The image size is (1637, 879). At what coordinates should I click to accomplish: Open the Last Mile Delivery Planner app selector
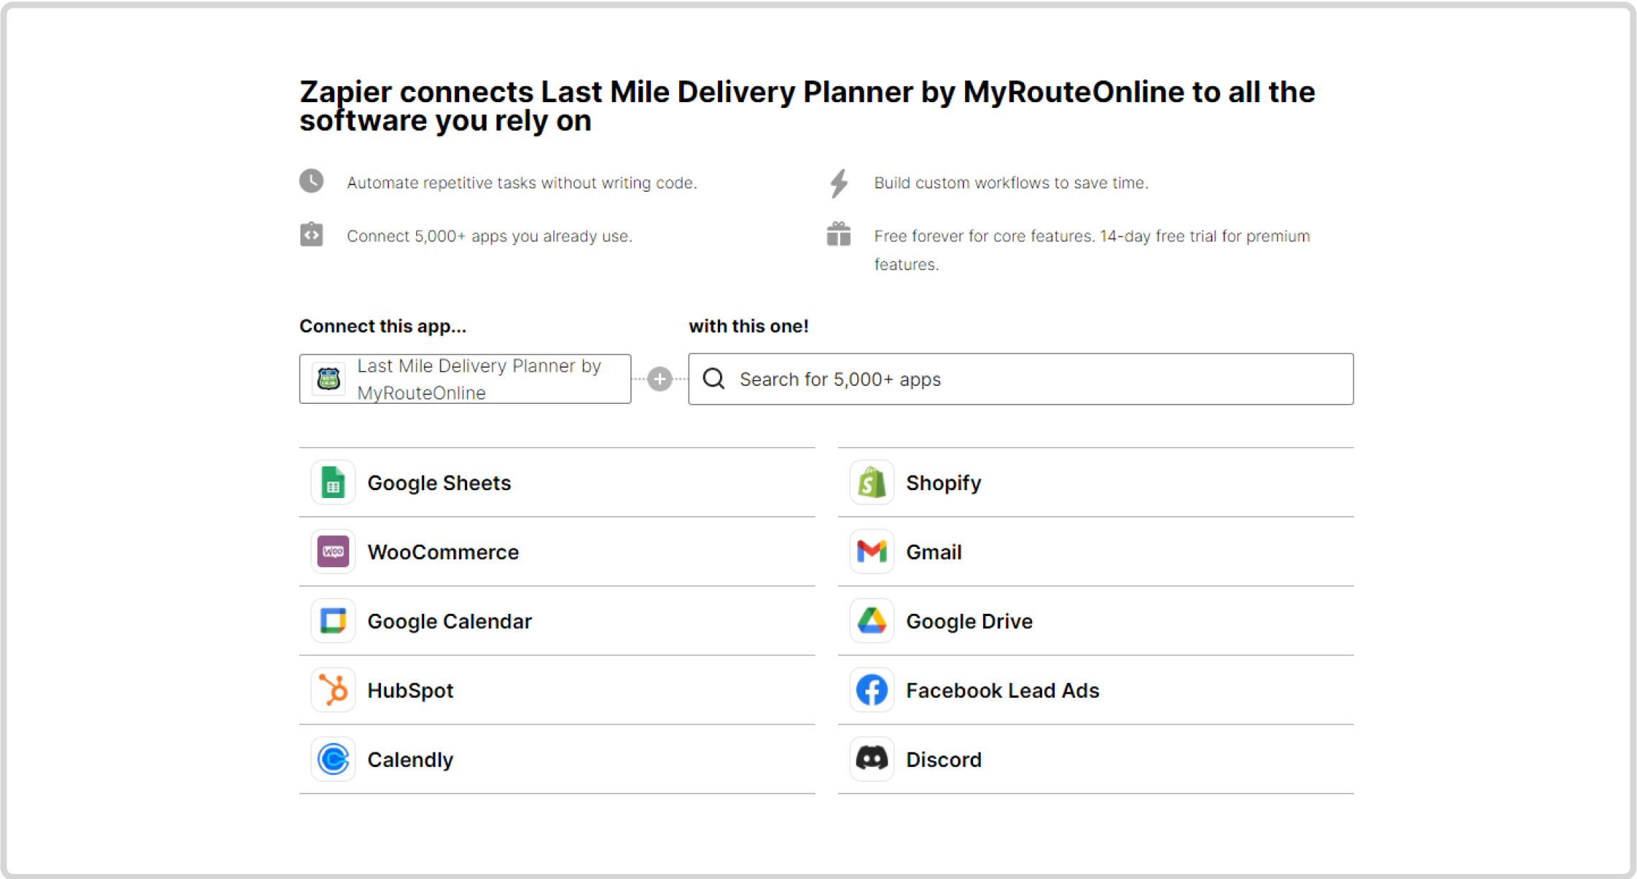[465, 379]
